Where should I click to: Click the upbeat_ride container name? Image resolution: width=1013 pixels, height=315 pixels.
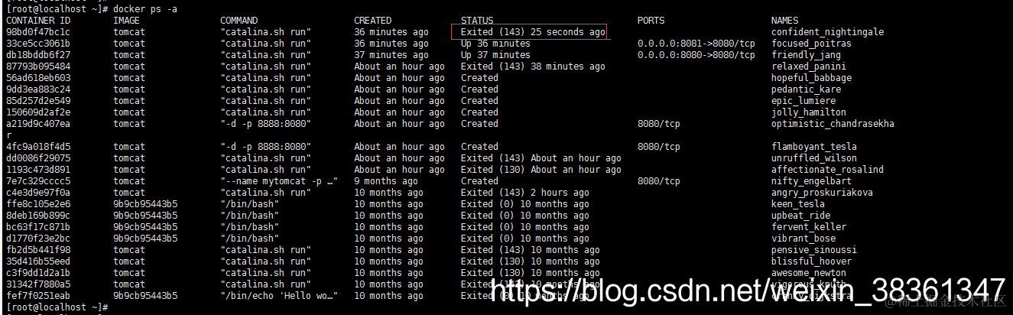click(800, 216)
